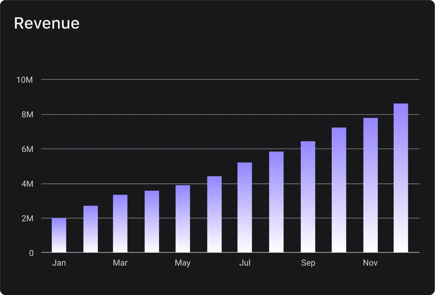Select the 8M y-axis label
435x295 pixels.
[27, 115]
